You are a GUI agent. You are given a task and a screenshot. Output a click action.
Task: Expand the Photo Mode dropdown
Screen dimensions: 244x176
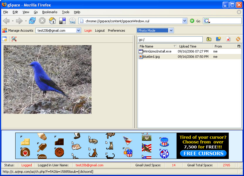(x=171, y=31)
